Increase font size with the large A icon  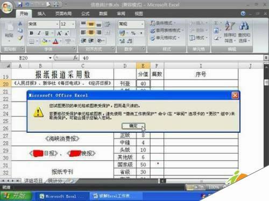pyautogui.click(x=59, y=33)
